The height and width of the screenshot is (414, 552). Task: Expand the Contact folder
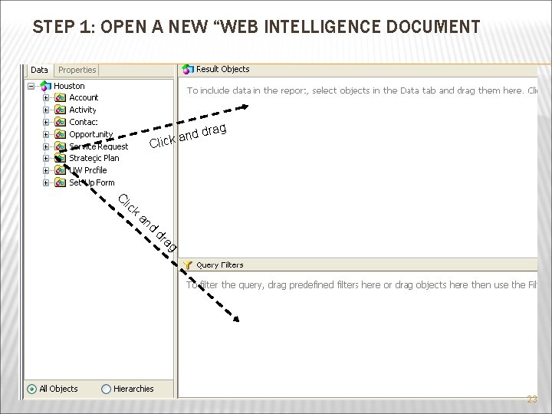tap(46, 122)
